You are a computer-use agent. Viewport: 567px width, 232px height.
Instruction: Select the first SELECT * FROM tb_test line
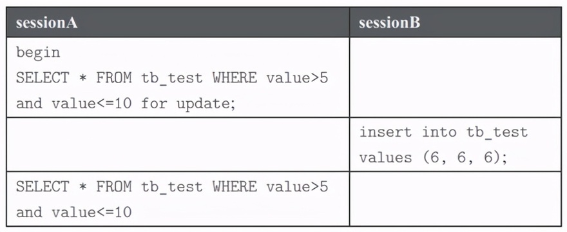(172, 78)
